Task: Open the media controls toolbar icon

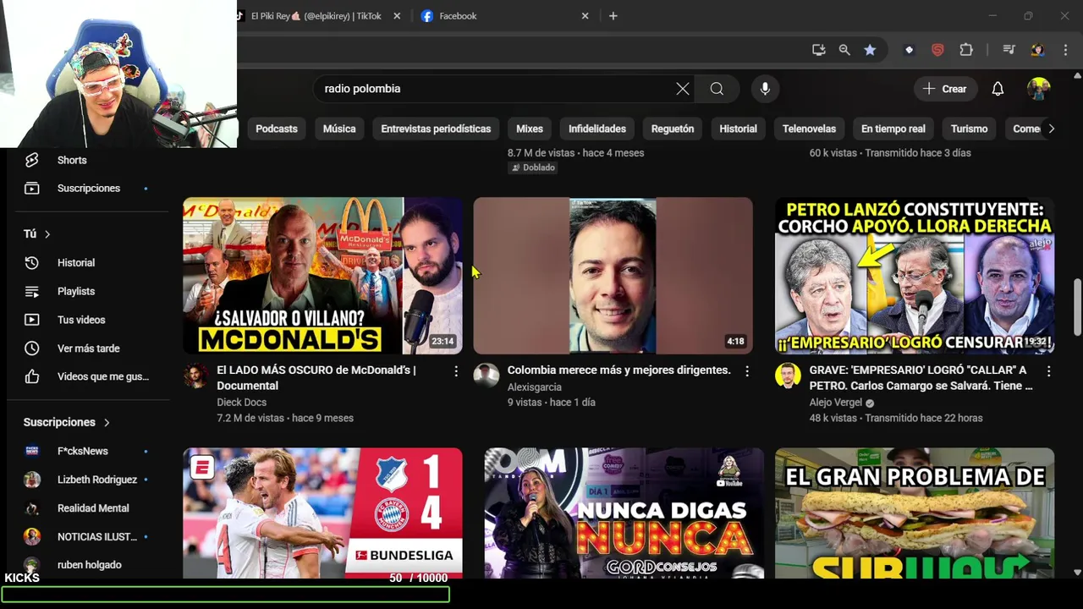Action: pyautogui.click(x=1009, y=50)
